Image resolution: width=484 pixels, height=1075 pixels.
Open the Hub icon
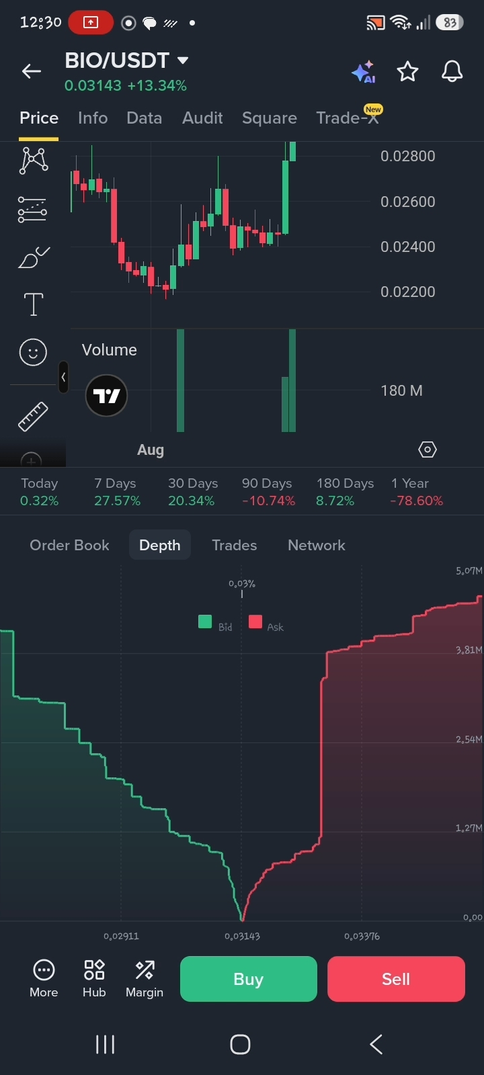94,978
